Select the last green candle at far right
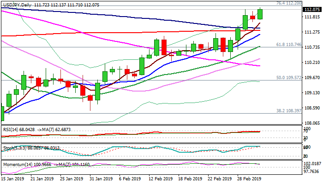323x184 pixels. click(x=260, y=14)
